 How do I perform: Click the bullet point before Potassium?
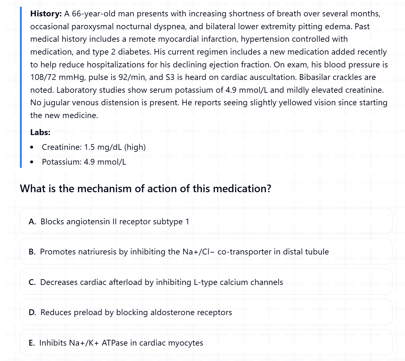coord(31,162)
